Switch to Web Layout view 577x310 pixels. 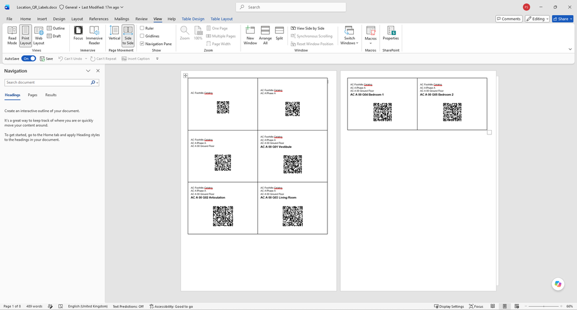tap(39, 35)
